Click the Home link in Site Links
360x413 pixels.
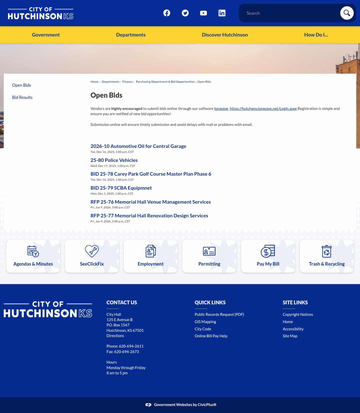pyautogui.click(x=288, y=322)
